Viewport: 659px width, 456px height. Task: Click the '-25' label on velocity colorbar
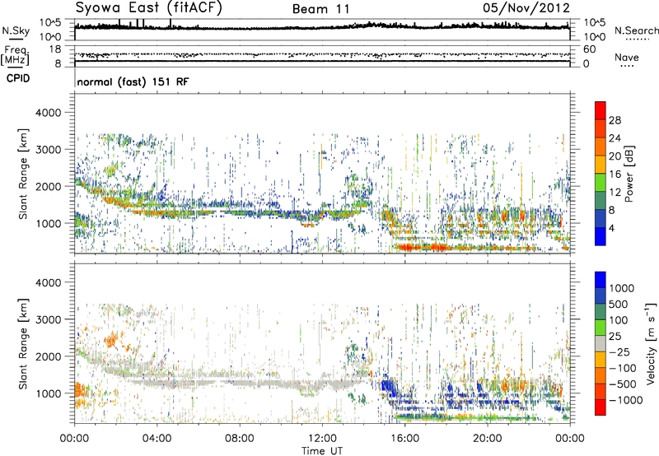619,351
